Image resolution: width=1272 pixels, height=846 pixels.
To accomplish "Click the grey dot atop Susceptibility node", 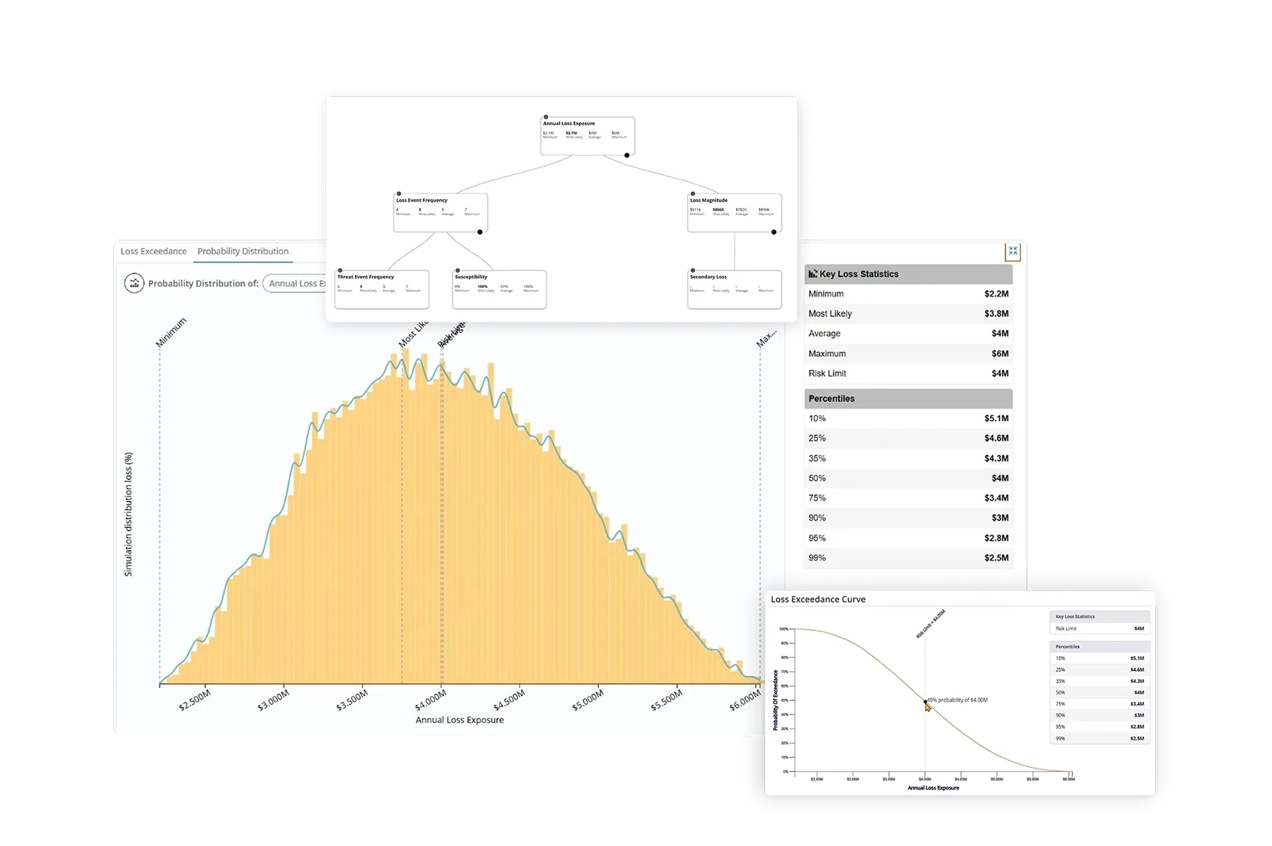I will (457, 271).
